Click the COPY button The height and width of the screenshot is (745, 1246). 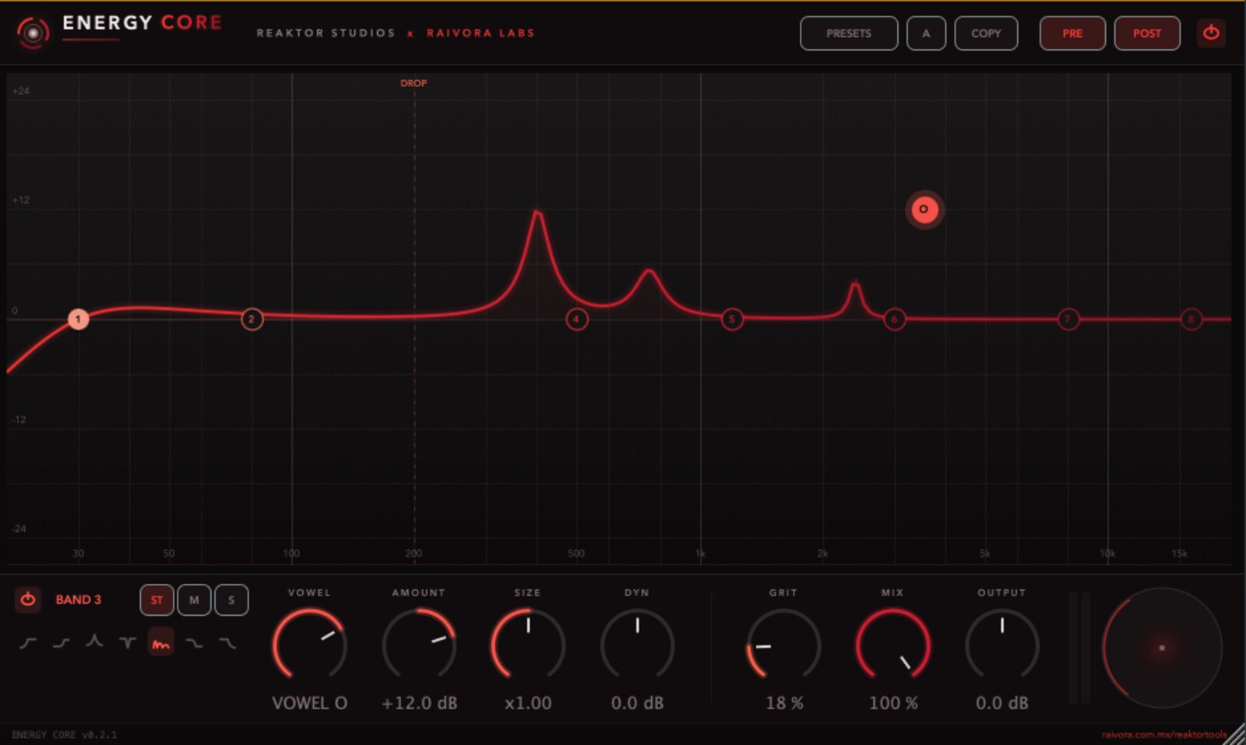point(986,33)
